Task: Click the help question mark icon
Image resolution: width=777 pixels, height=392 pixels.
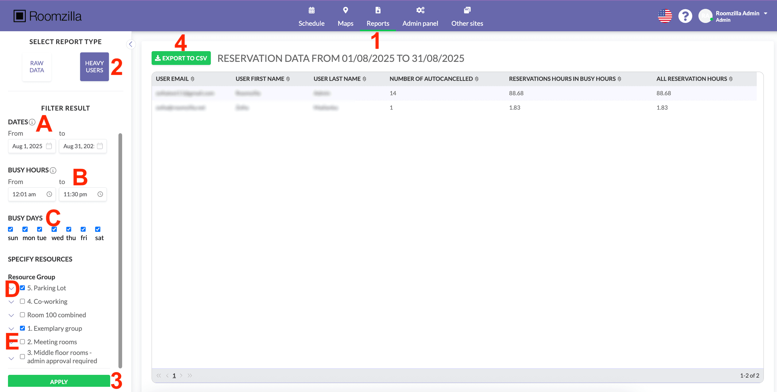Action: [685, 16]
